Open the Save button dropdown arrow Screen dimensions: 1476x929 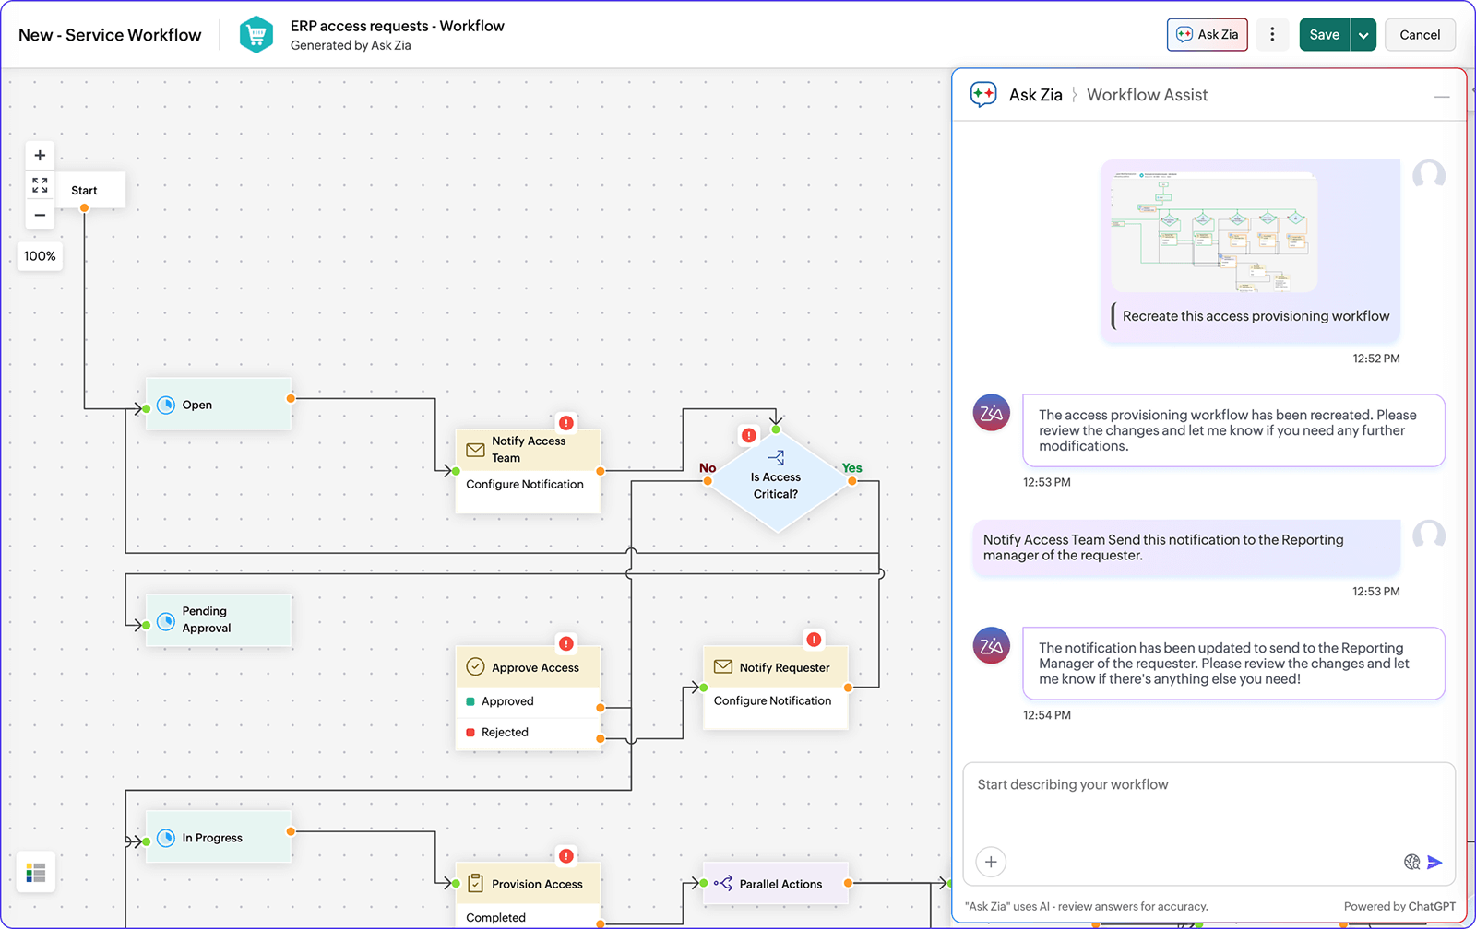[x=1364, y=34]
